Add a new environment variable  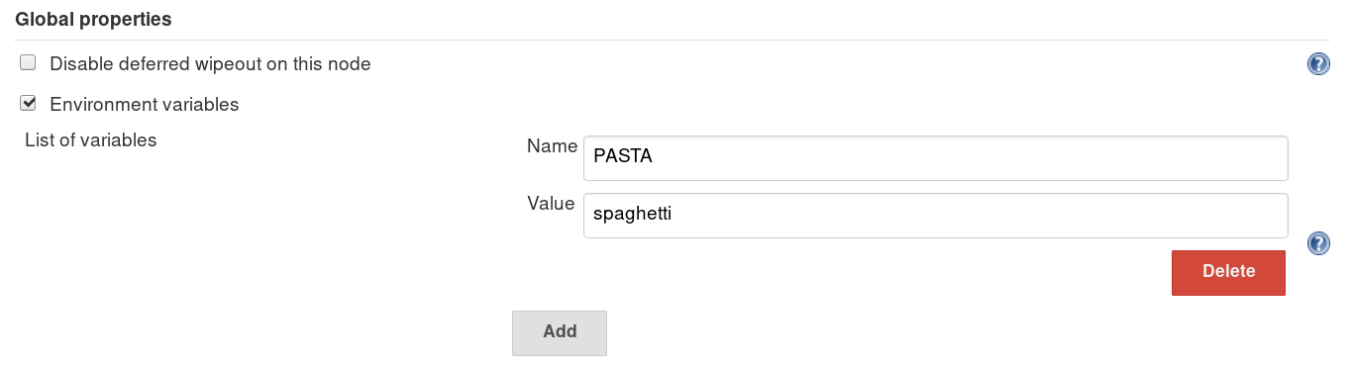pyautogui.click(x=559, y=332)
